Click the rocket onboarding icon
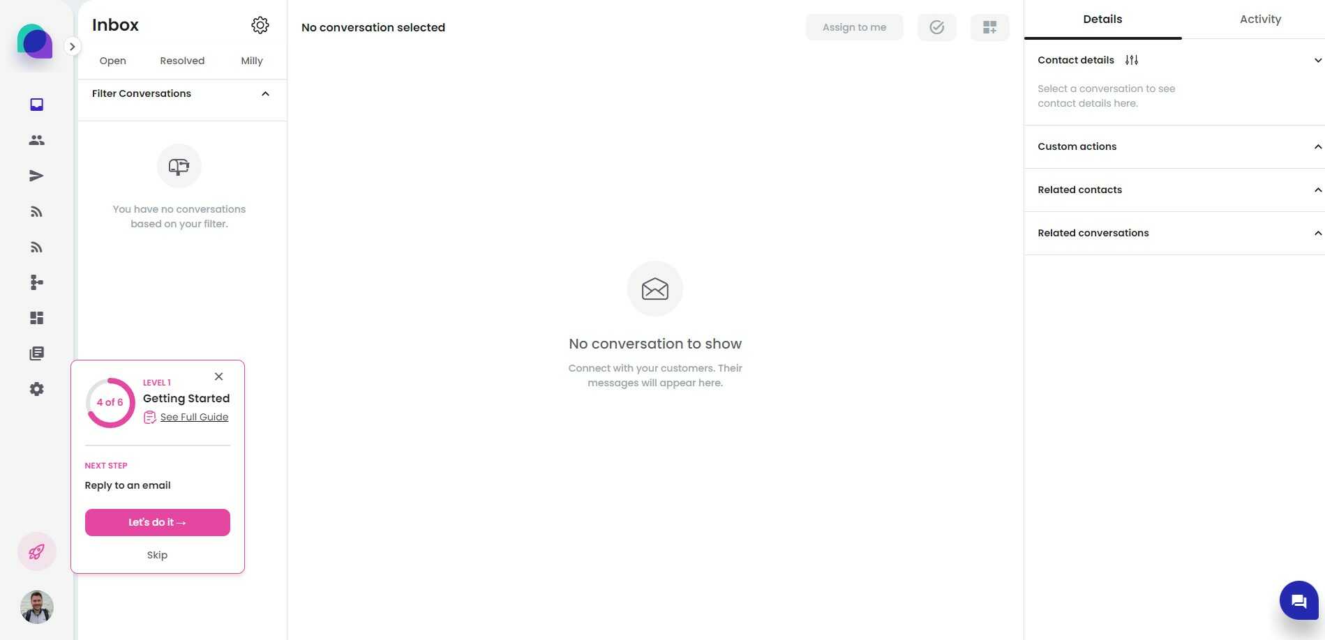Viewport: 1325px width, 640px height. (x=36, y=552)
